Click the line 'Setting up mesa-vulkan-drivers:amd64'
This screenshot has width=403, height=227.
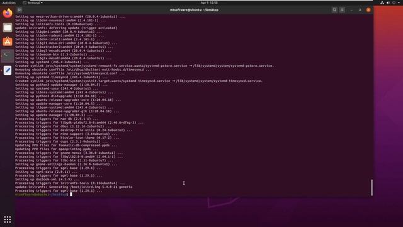click(70, 16)
